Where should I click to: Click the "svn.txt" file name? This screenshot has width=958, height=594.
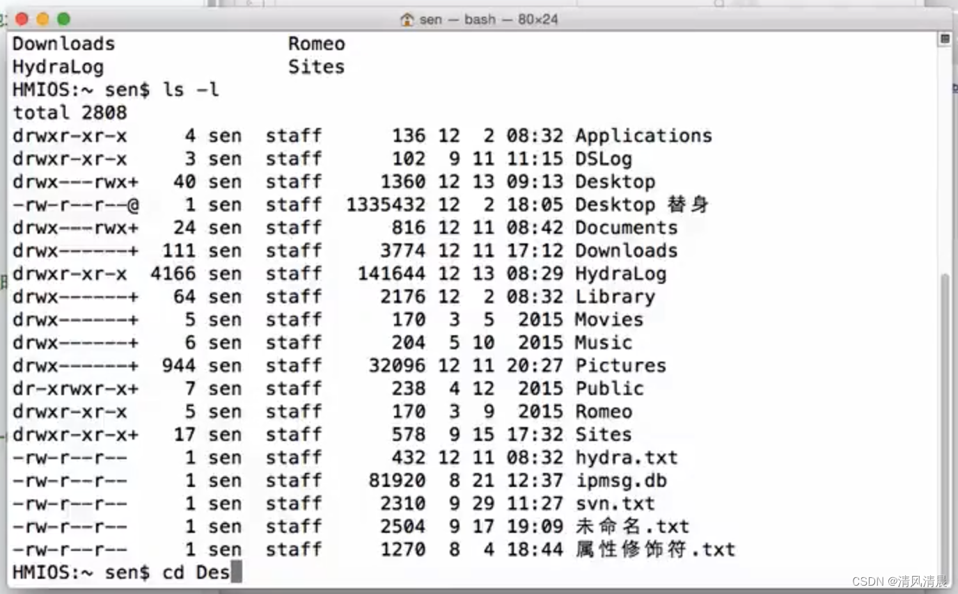pyautogui.click(x=615, y=503)
